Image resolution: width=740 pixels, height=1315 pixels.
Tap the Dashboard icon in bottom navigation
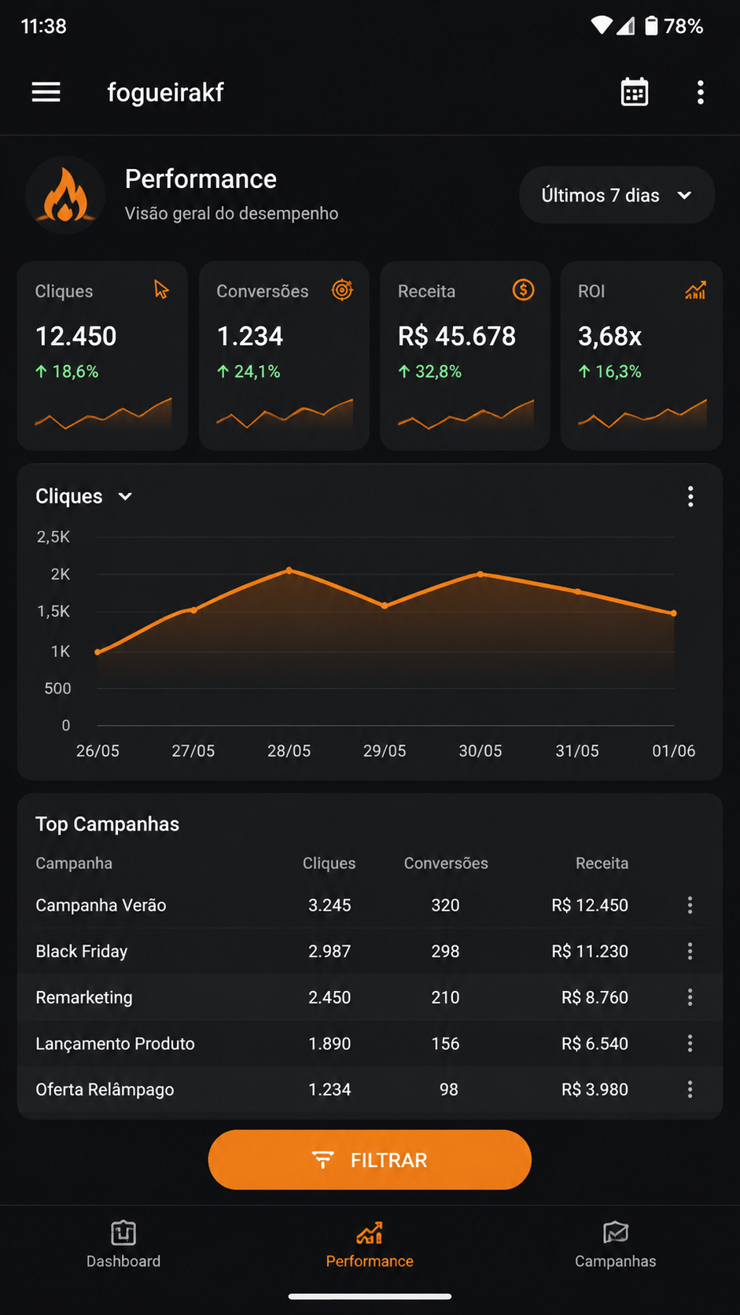pos(123,1232)
